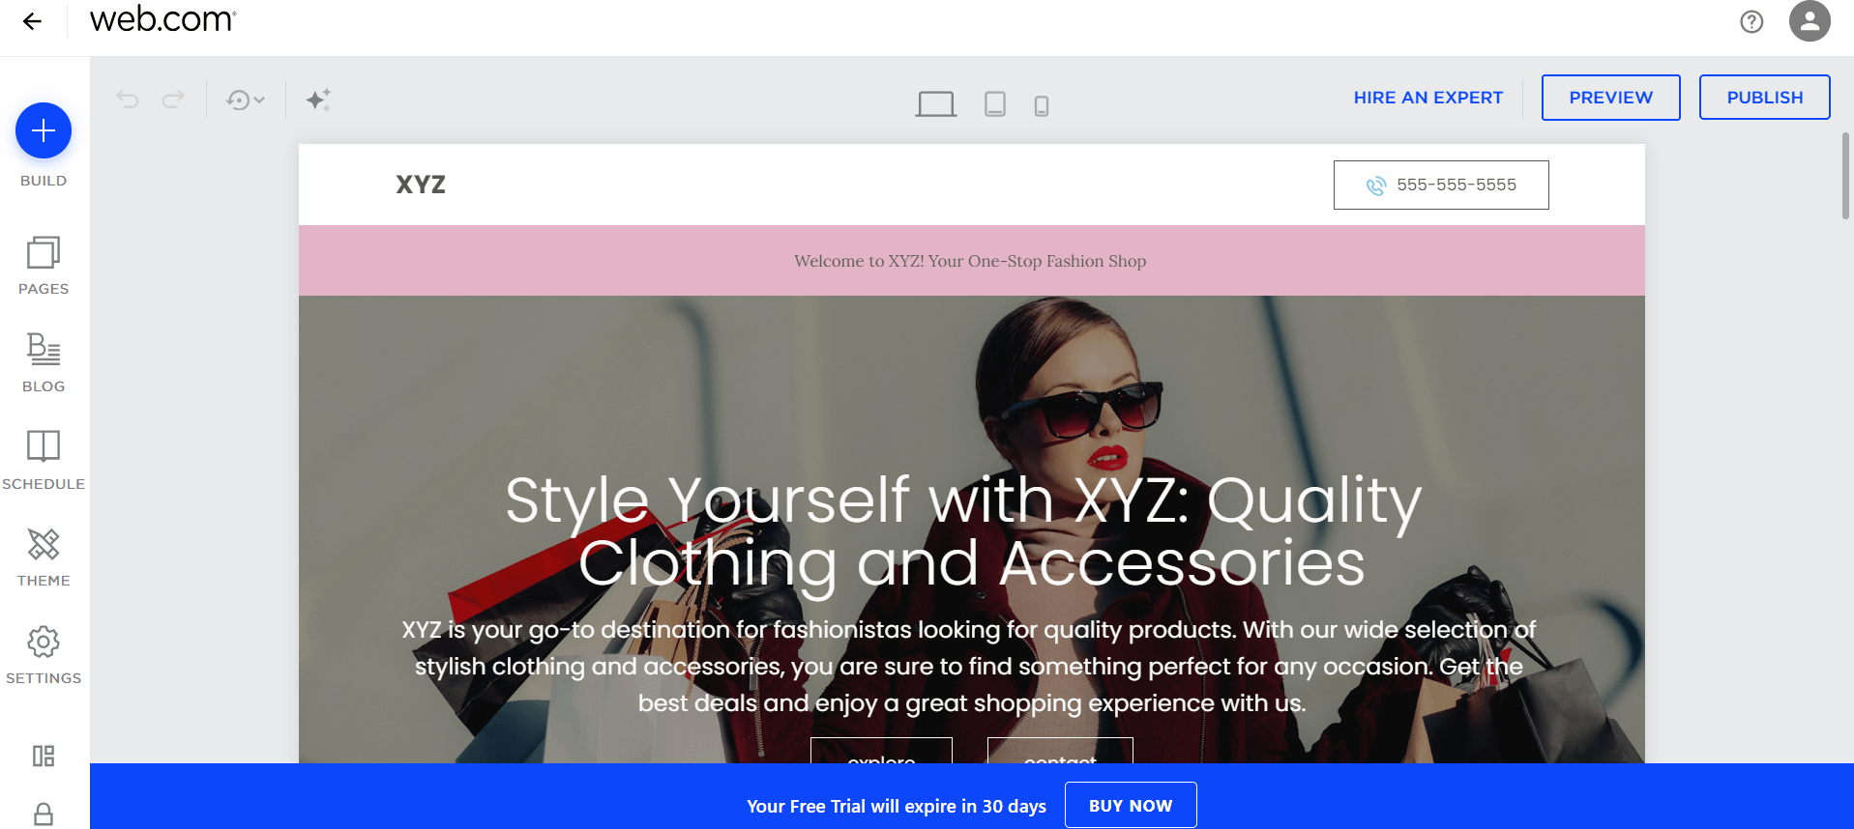Open the Pages panel
The height and width of the screenshot is (829, 1854).
(44, 265)
